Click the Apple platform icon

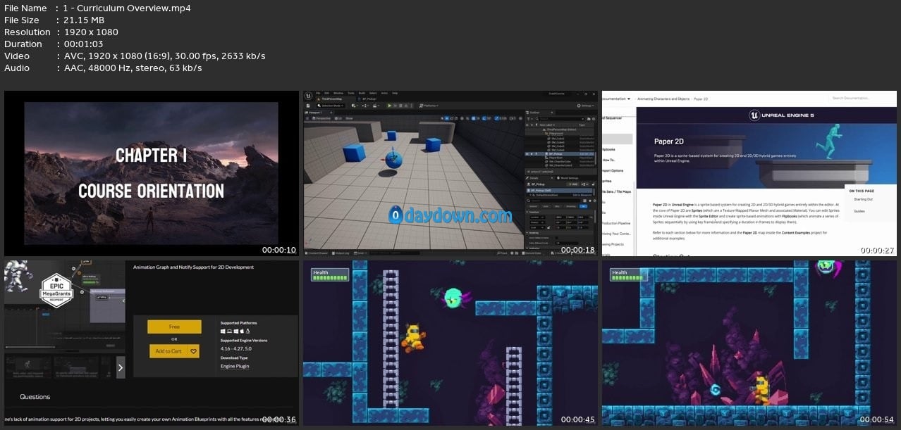(x=242, y=331)
